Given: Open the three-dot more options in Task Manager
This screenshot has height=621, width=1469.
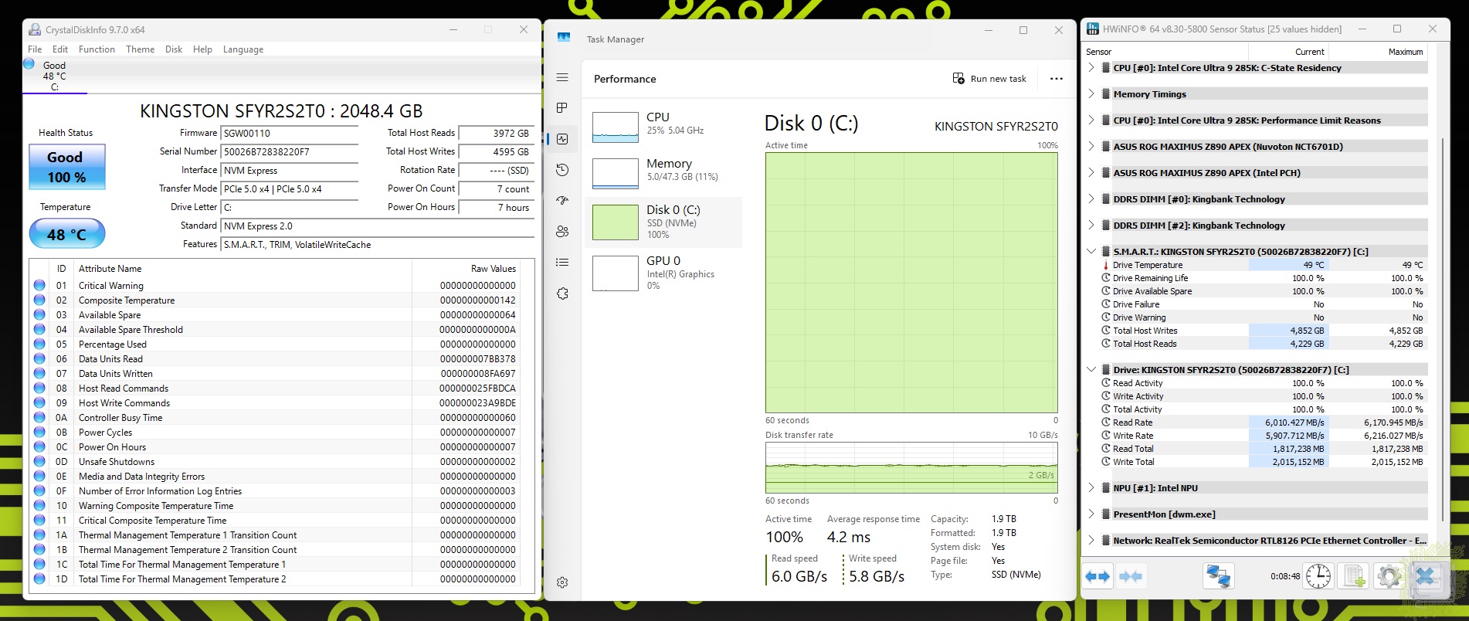Looking at the screenshot, I should pos(1057,79).
